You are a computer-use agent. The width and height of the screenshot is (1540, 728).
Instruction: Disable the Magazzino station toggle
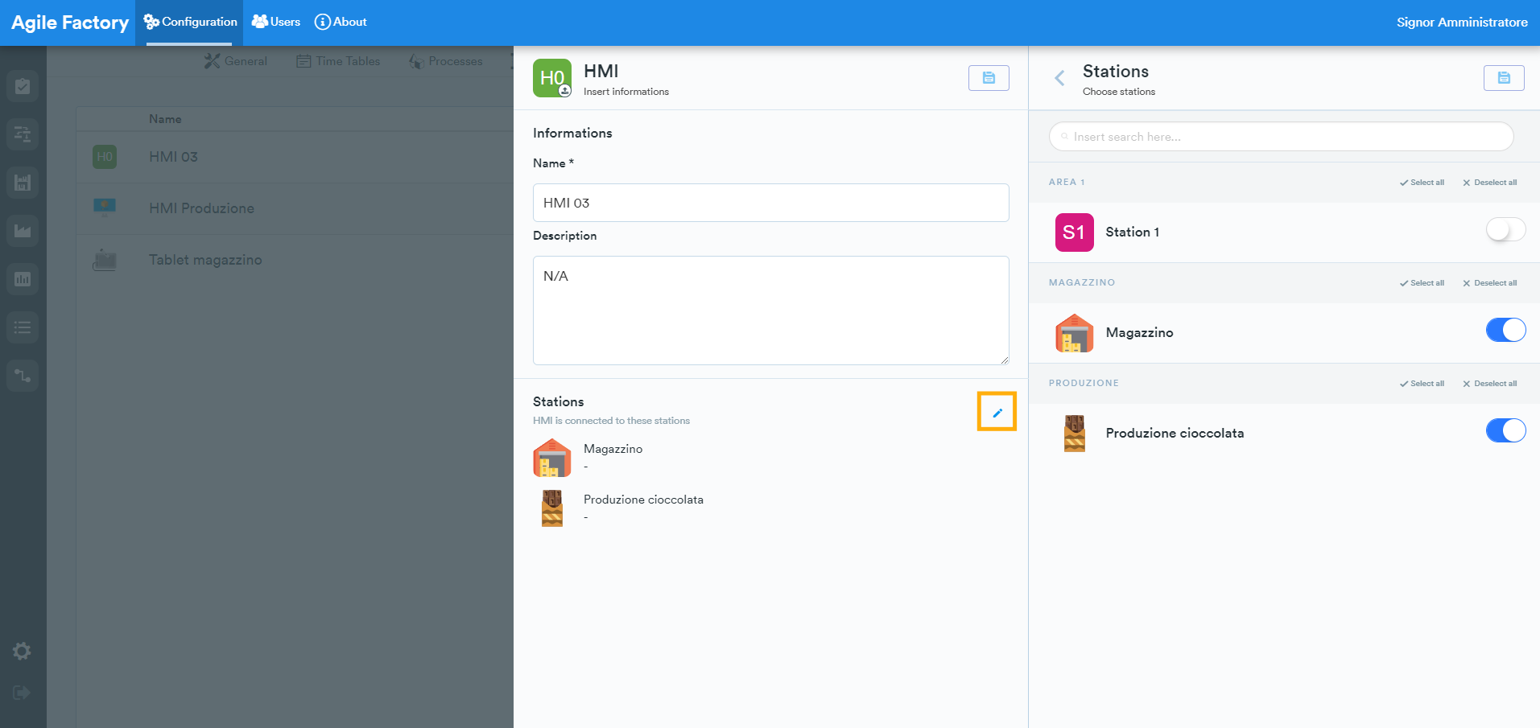[x=1505, y=330]
